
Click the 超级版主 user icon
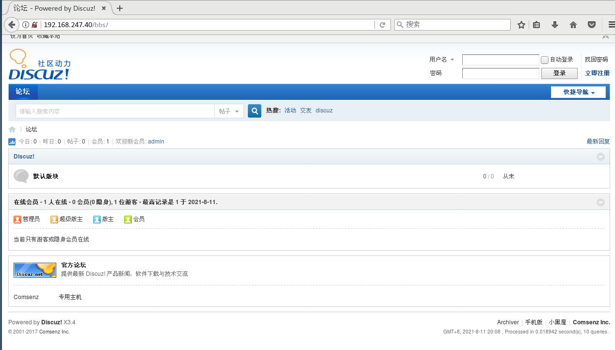tap(54, 219)
